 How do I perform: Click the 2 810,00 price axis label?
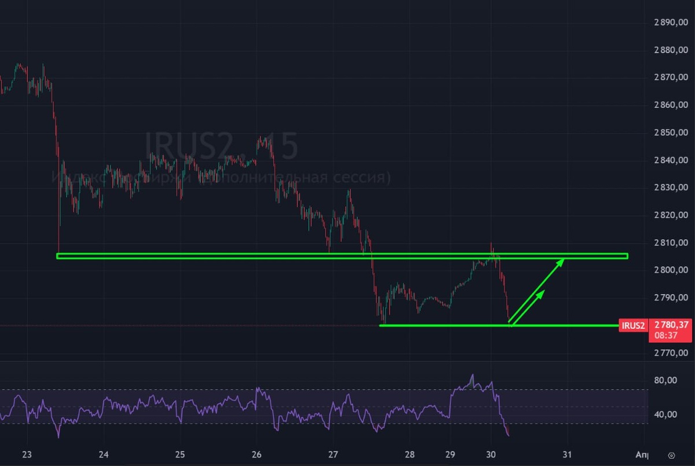671,243
